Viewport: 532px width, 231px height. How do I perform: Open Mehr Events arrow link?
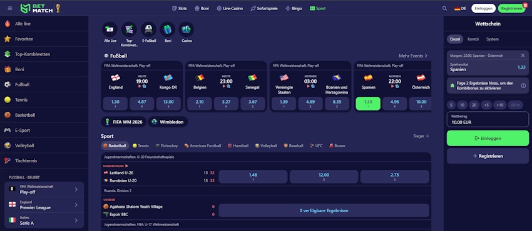413,56
